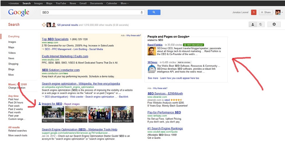Filter by Images in the left sidebar
Screen dimensions: 285x141
click(12, 42)
